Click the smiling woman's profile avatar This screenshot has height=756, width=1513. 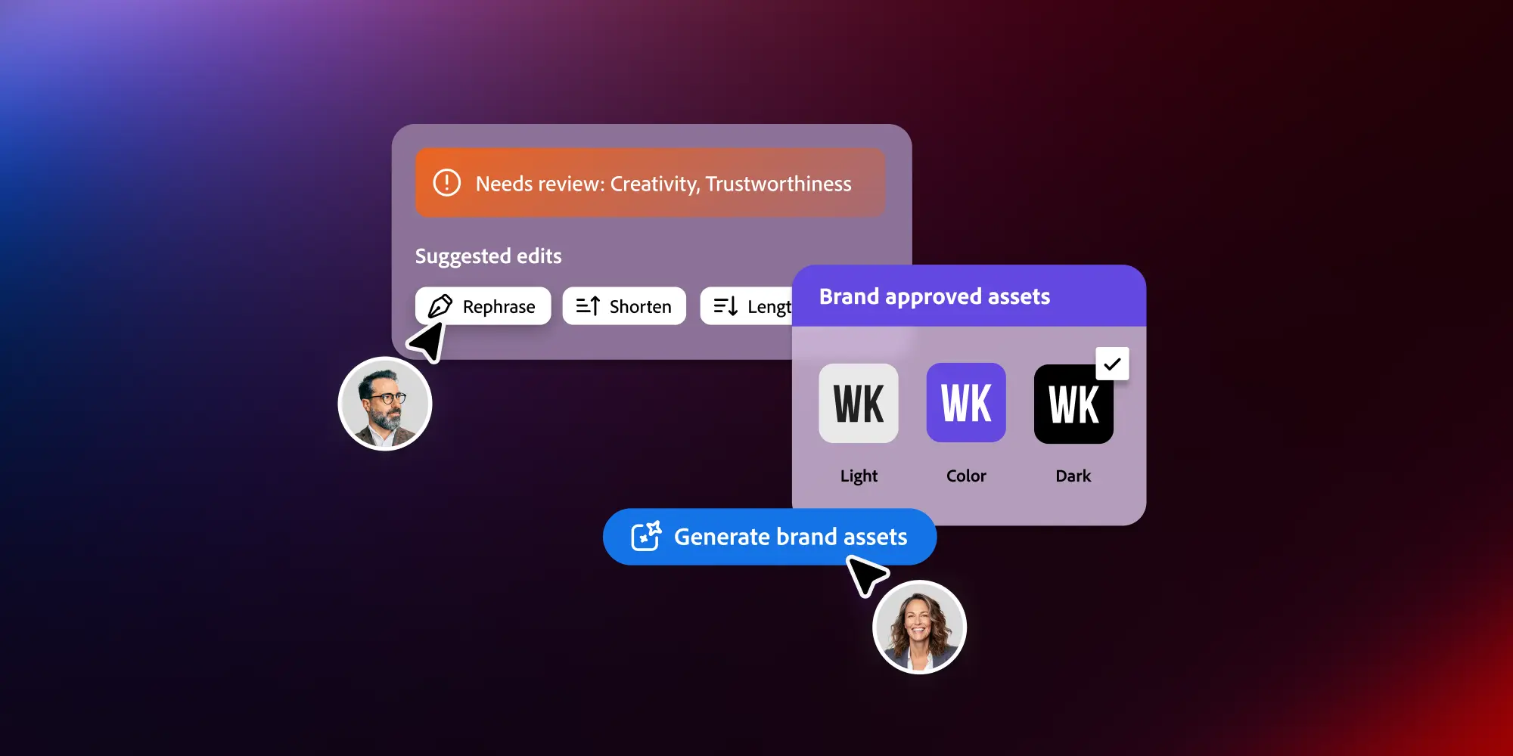point(919,627)
